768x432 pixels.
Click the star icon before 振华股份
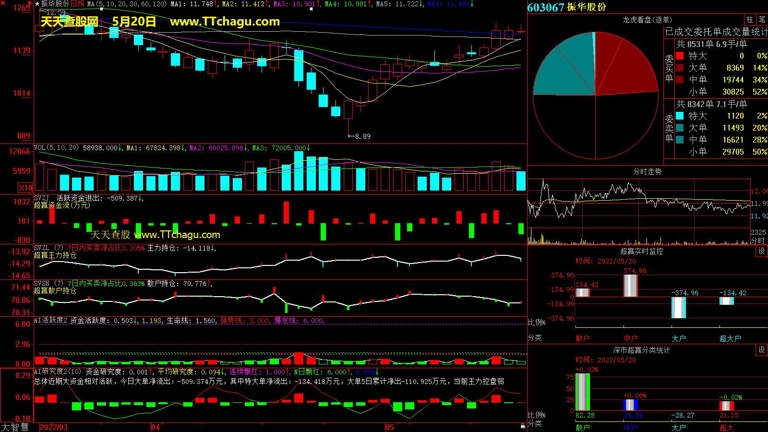coord(37,4)
